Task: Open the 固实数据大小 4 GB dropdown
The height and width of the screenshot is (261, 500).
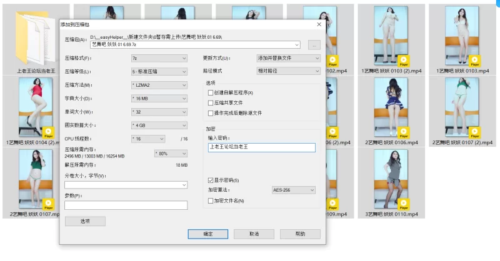Action: click(159, 126)
